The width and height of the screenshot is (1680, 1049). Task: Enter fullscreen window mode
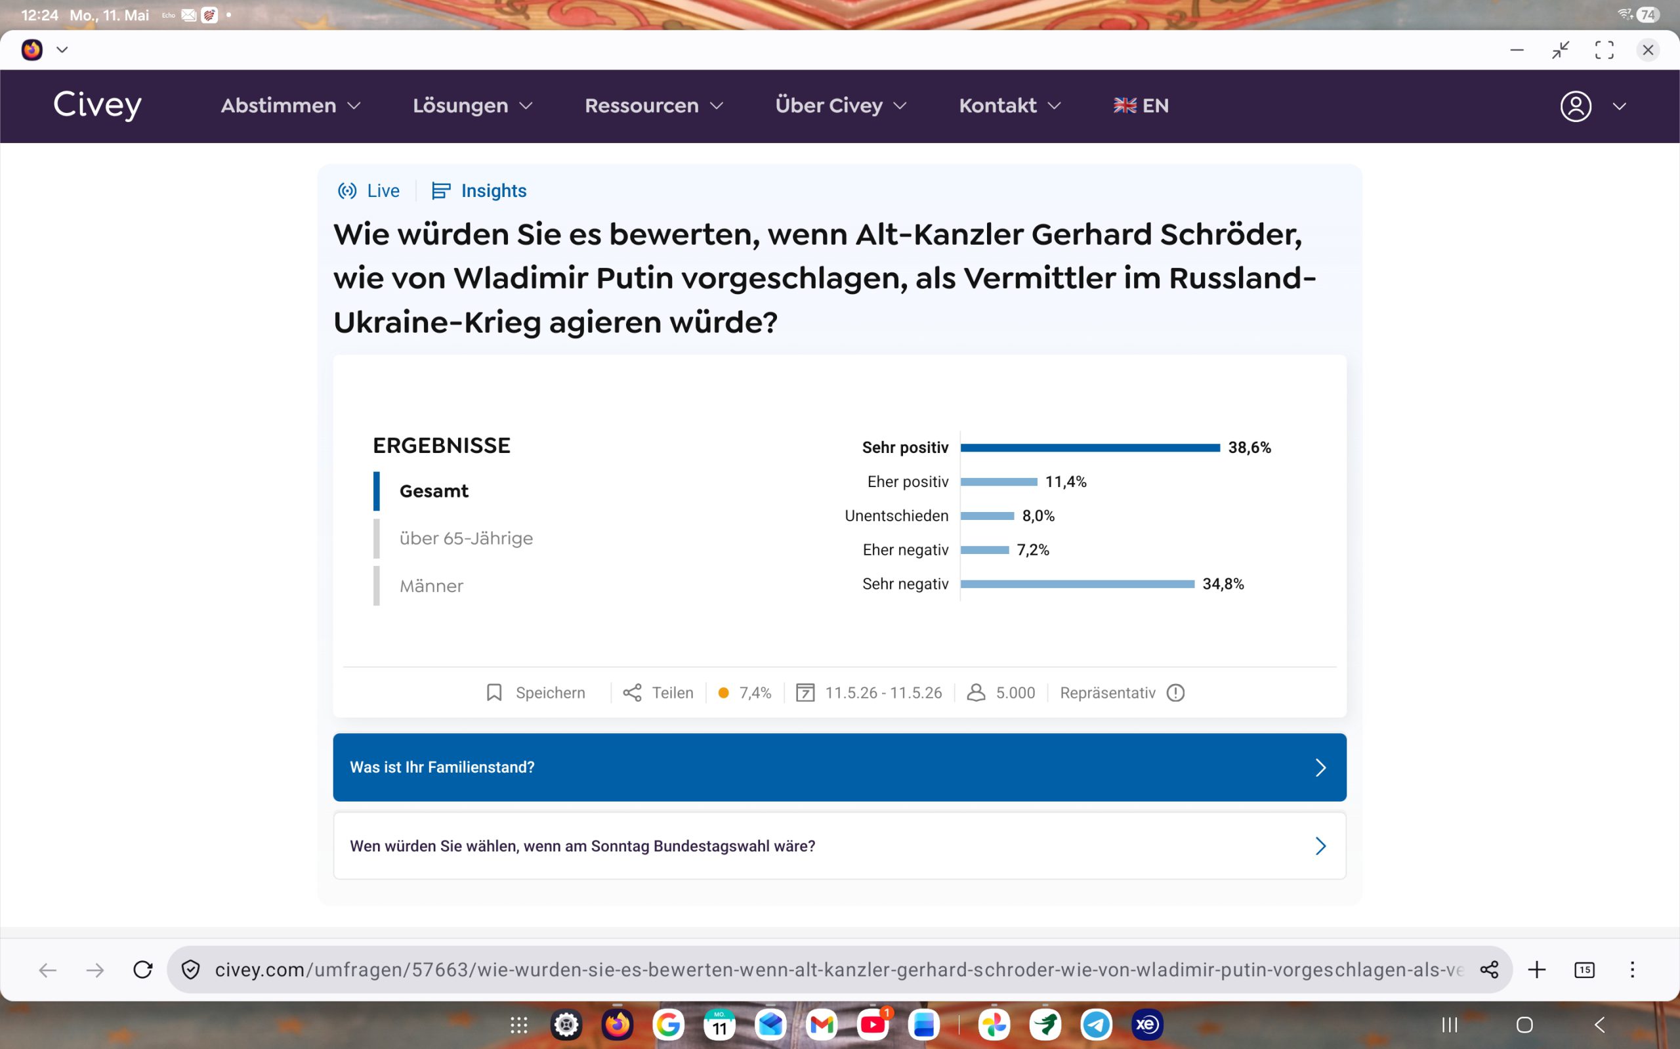tap(1604, 49)
